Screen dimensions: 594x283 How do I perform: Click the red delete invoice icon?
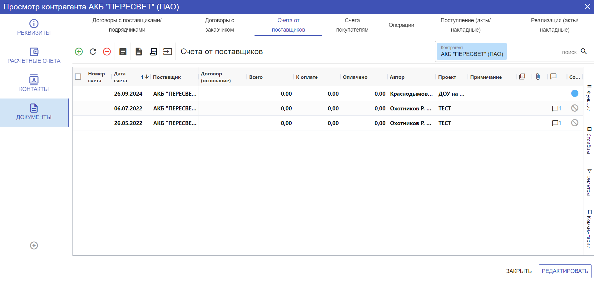pos(107,52)
